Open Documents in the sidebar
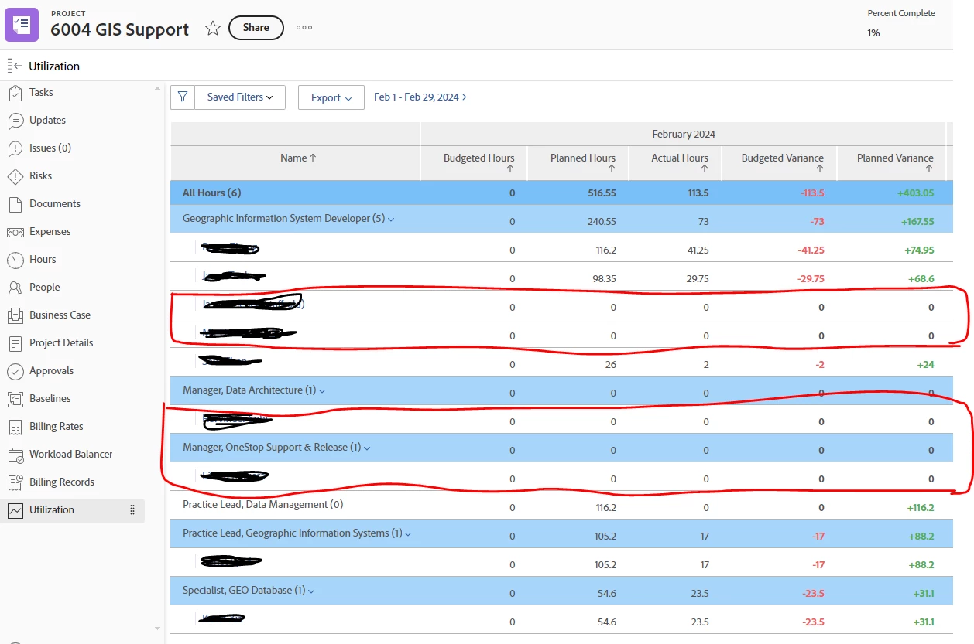This screenshot has height=644, width=974. 55,204
